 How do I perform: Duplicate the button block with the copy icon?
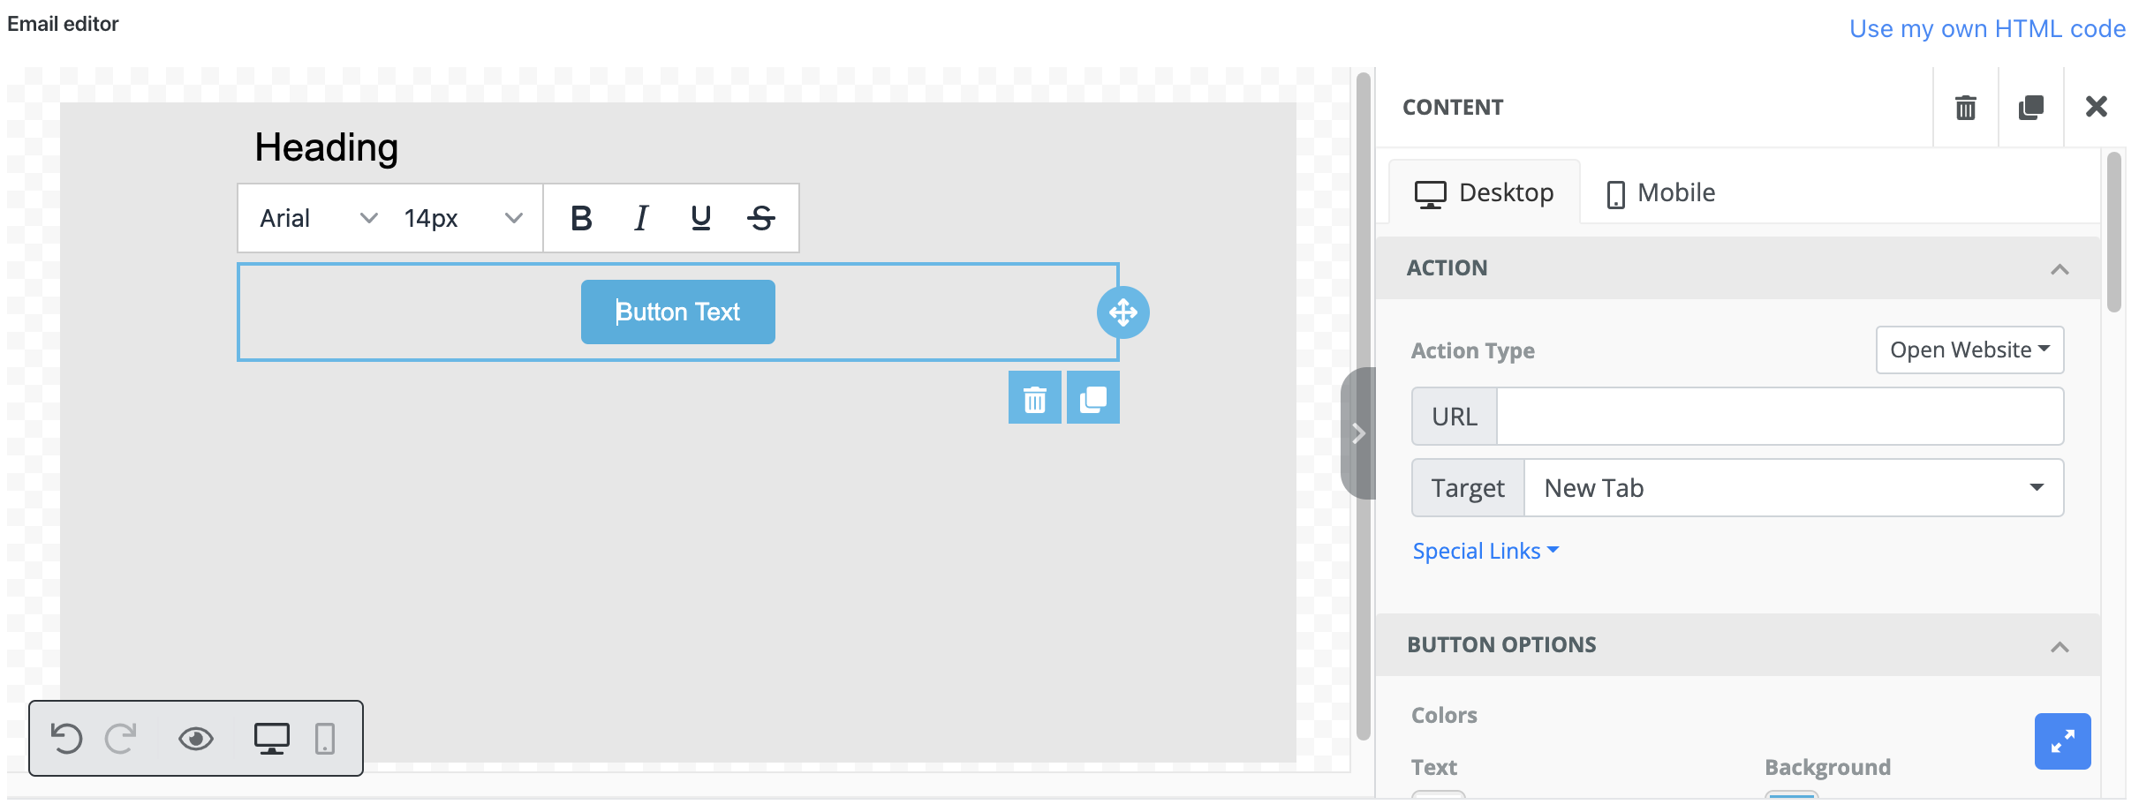pos(1093,398)
